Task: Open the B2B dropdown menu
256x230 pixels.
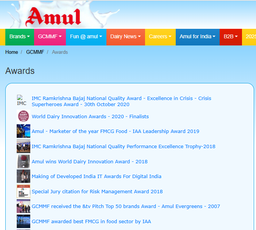Action: pos(231,37)
